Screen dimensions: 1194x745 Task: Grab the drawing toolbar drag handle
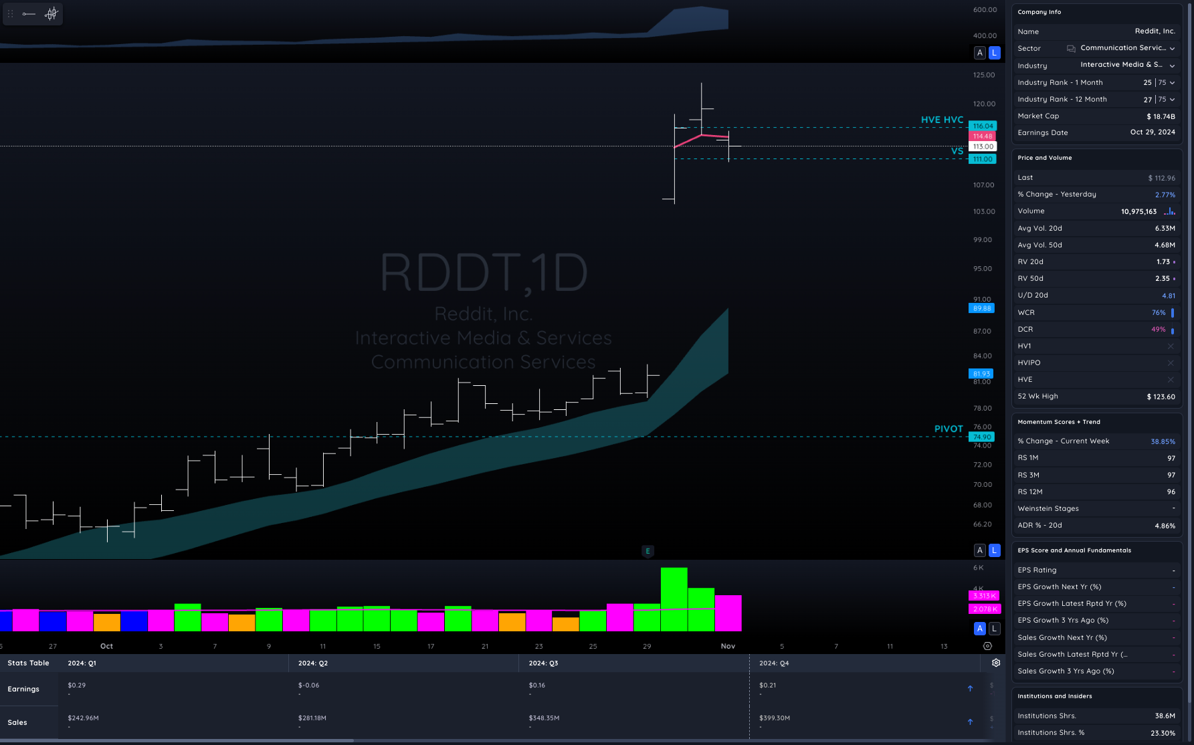[10, 13]
